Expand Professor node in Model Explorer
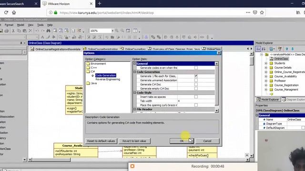Viewport: 305px width, 171px height. tap(266, 81)
